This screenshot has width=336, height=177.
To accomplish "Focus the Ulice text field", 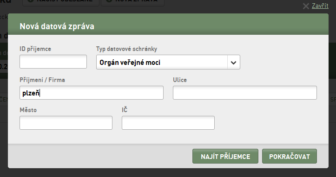I will click(245, 93).
